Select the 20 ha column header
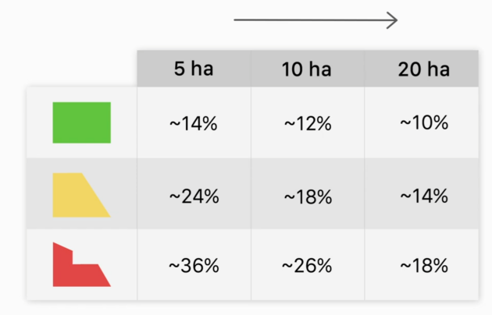The height and width of the screenshot is (315, 492). (x=423, y=69)
